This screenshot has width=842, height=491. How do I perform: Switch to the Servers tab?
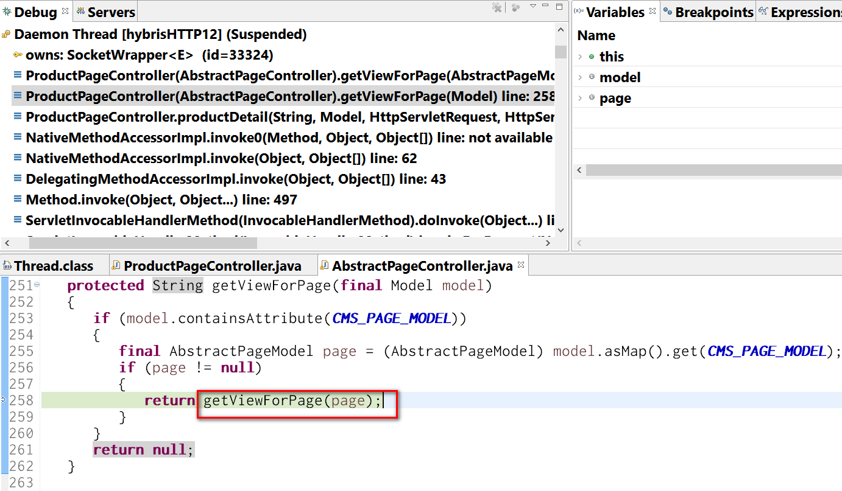(x=105, y=12)
